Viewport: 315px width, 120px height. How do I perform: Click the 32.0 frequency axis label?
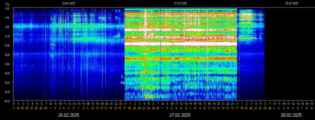[x=7, y=82]
